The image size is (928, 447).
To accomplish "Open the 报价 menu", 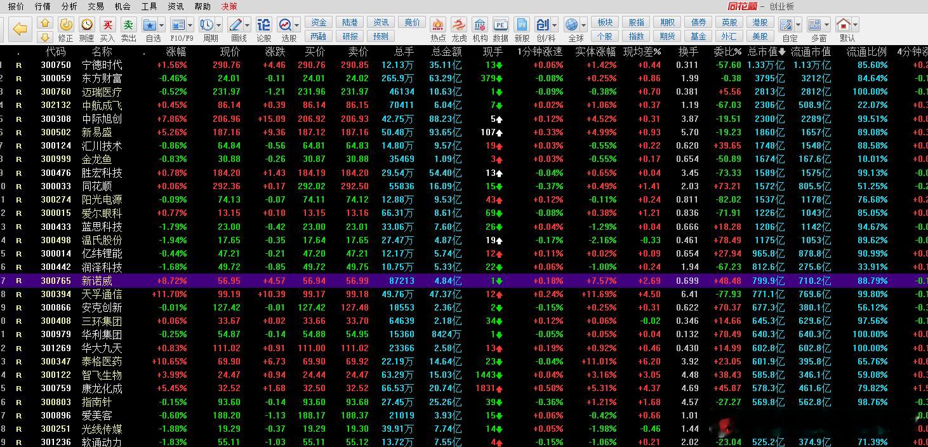I will (x=16, y=6).
